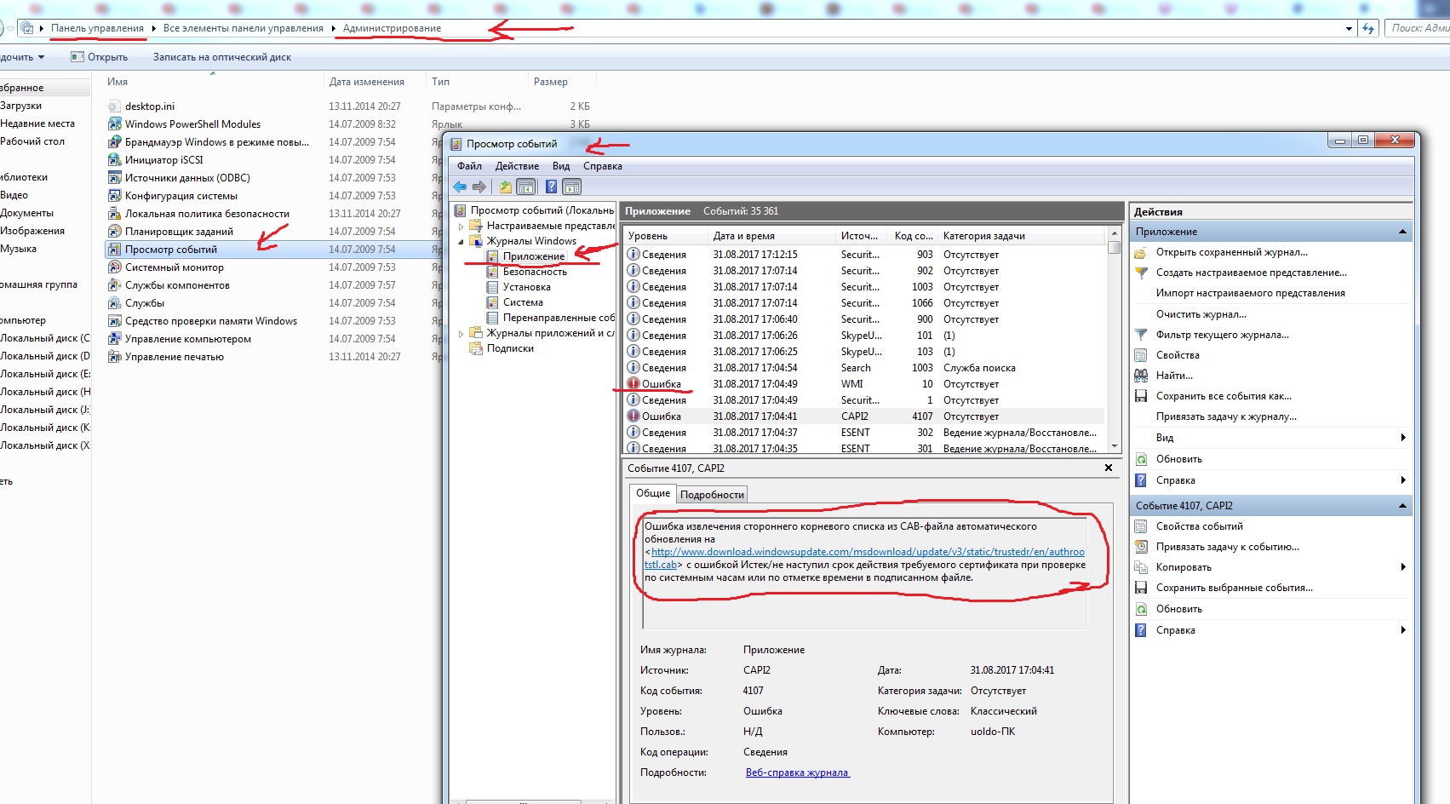Click the 'Создать настраиваемое представление' funnel icon
Viewport: 1450px width, 804px height.
[1142, 273]
